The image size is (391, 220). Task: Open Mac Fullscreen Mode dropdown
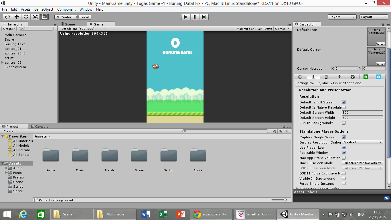pos(362,163)
